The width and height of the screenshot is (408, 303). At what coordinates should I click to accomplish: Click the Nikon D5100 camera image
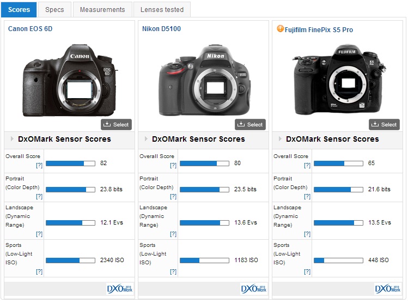click(x=205, y=80)
